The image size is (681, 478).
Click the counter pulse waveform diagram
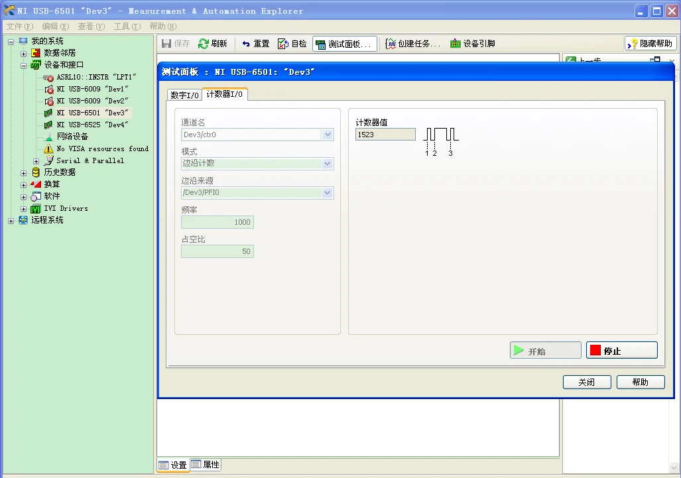tap(440, 141)
